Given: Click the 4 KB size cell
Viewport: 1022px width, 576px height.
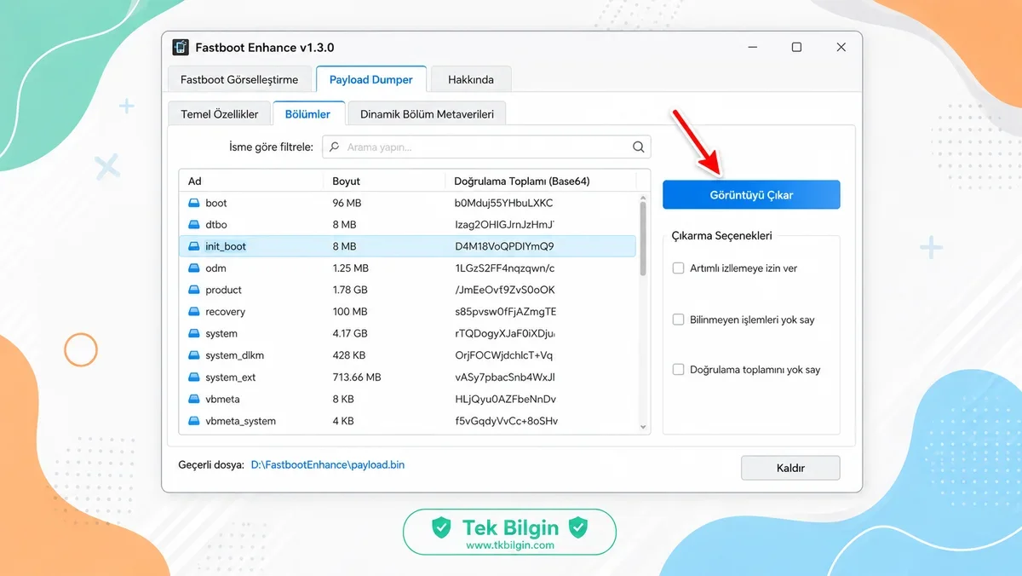Looking at the screenshot, I should 343,421.
